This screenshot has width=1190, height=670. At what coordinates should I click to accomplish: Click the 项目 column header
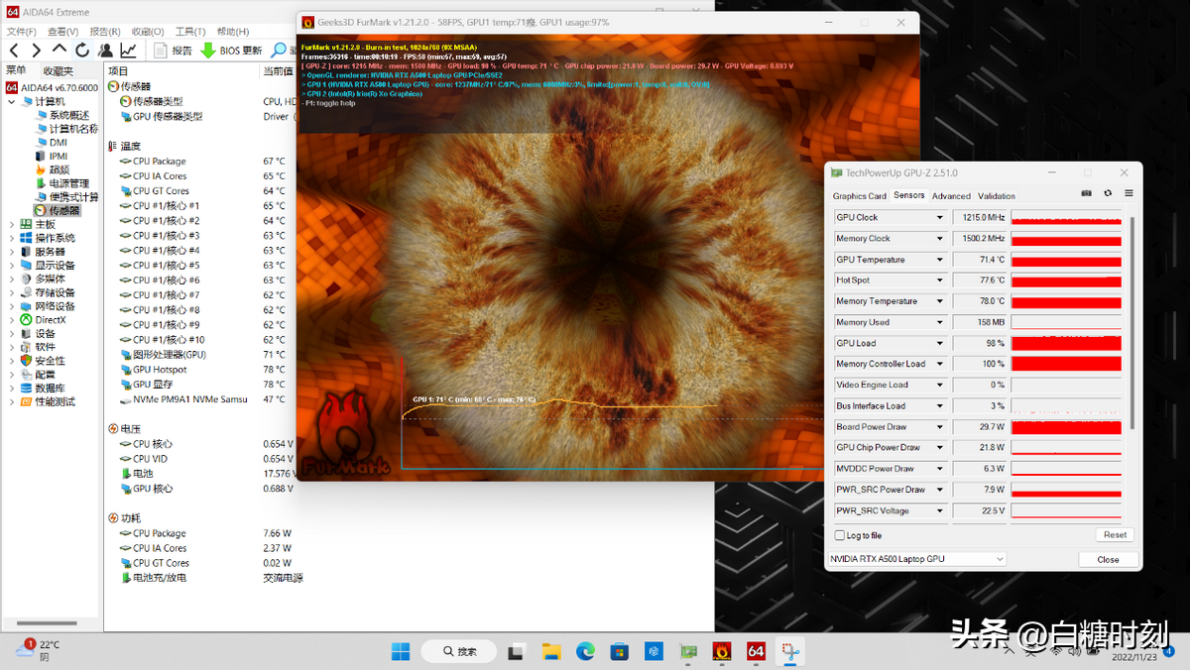pyautogui.click(x=118, y=71)
